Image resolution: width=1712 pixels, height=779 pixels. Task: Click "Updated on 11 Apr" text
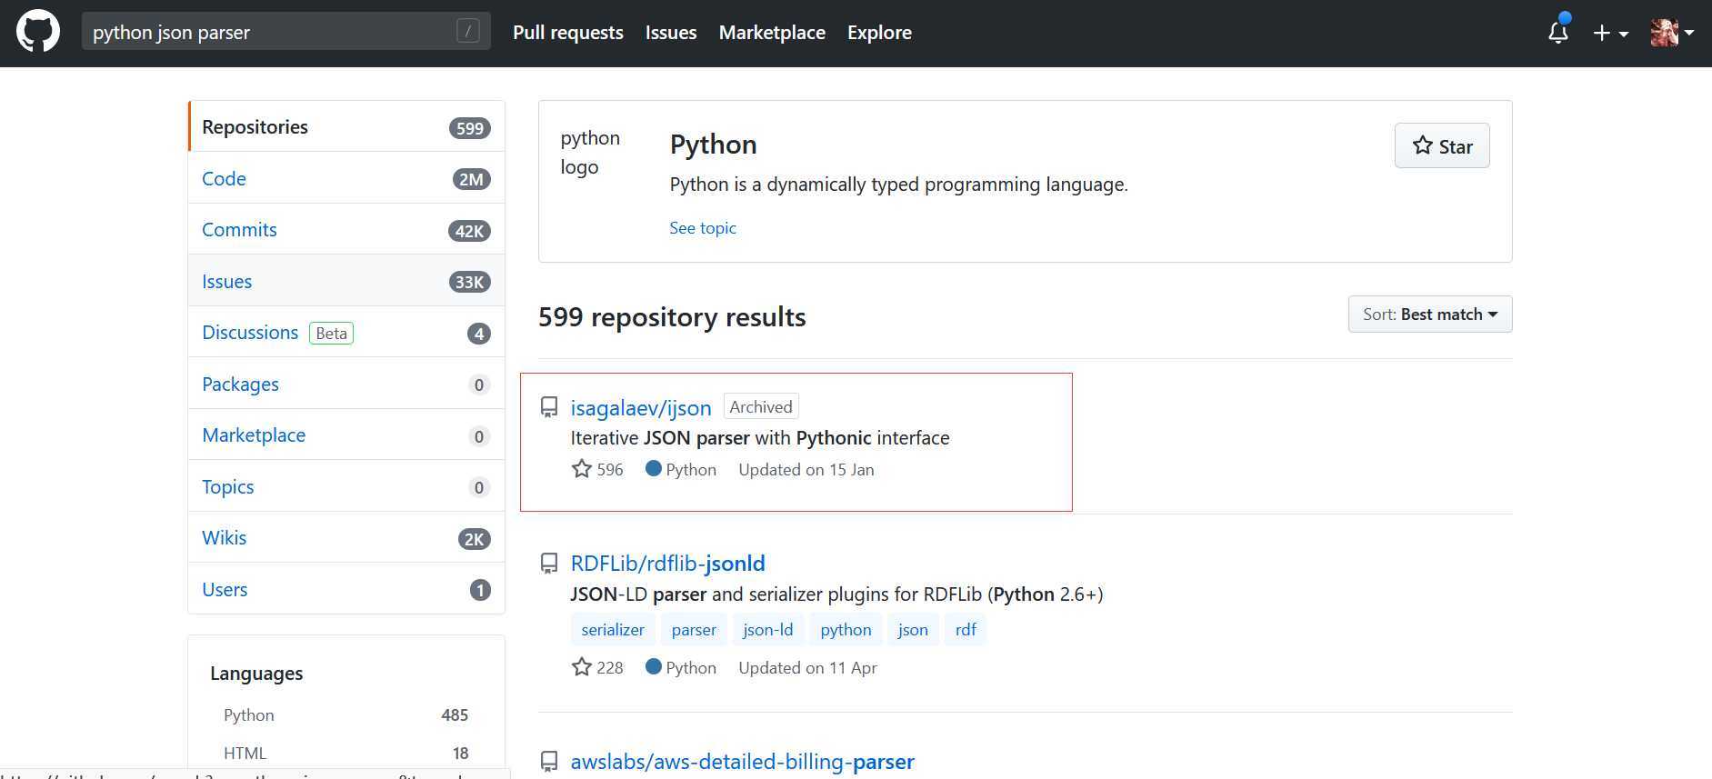click(807, 668)
